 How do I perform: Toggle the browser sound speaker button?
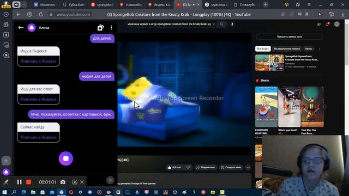click(16, 5)
